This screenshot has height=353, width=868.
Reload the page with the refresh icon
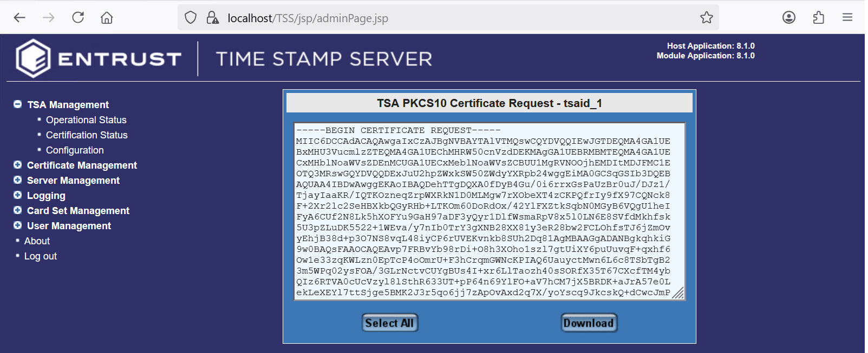tap(78, 18)
